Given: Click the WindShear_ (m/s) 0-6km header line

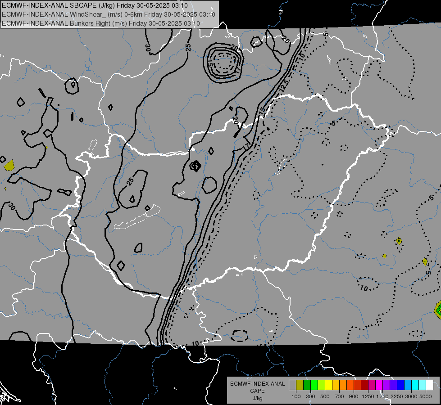Looking at the screenshot, I should coord(108,14).
